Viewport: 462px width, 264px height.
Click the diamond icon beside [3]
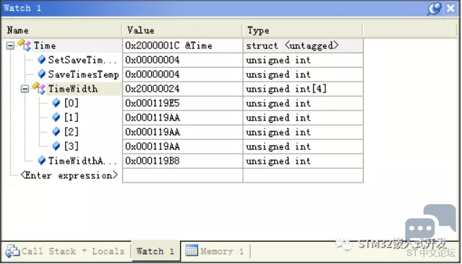[x=56, y=146]
